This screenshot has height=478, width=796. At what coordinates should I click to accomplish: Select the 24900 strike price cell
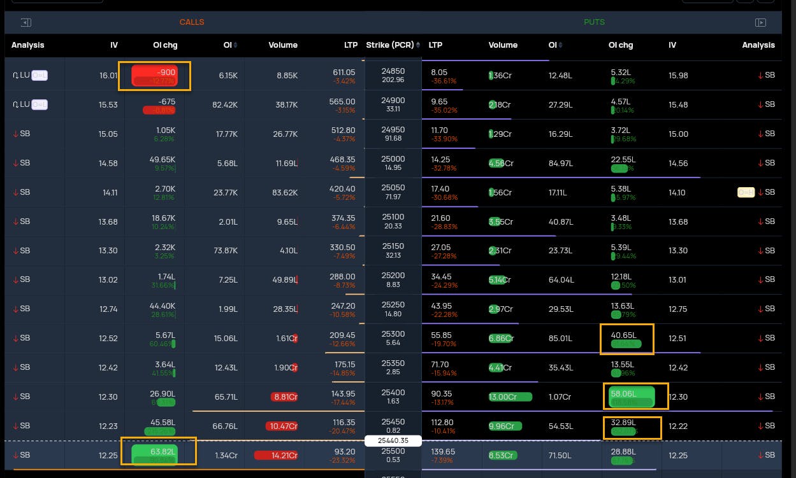pos(393,104)
